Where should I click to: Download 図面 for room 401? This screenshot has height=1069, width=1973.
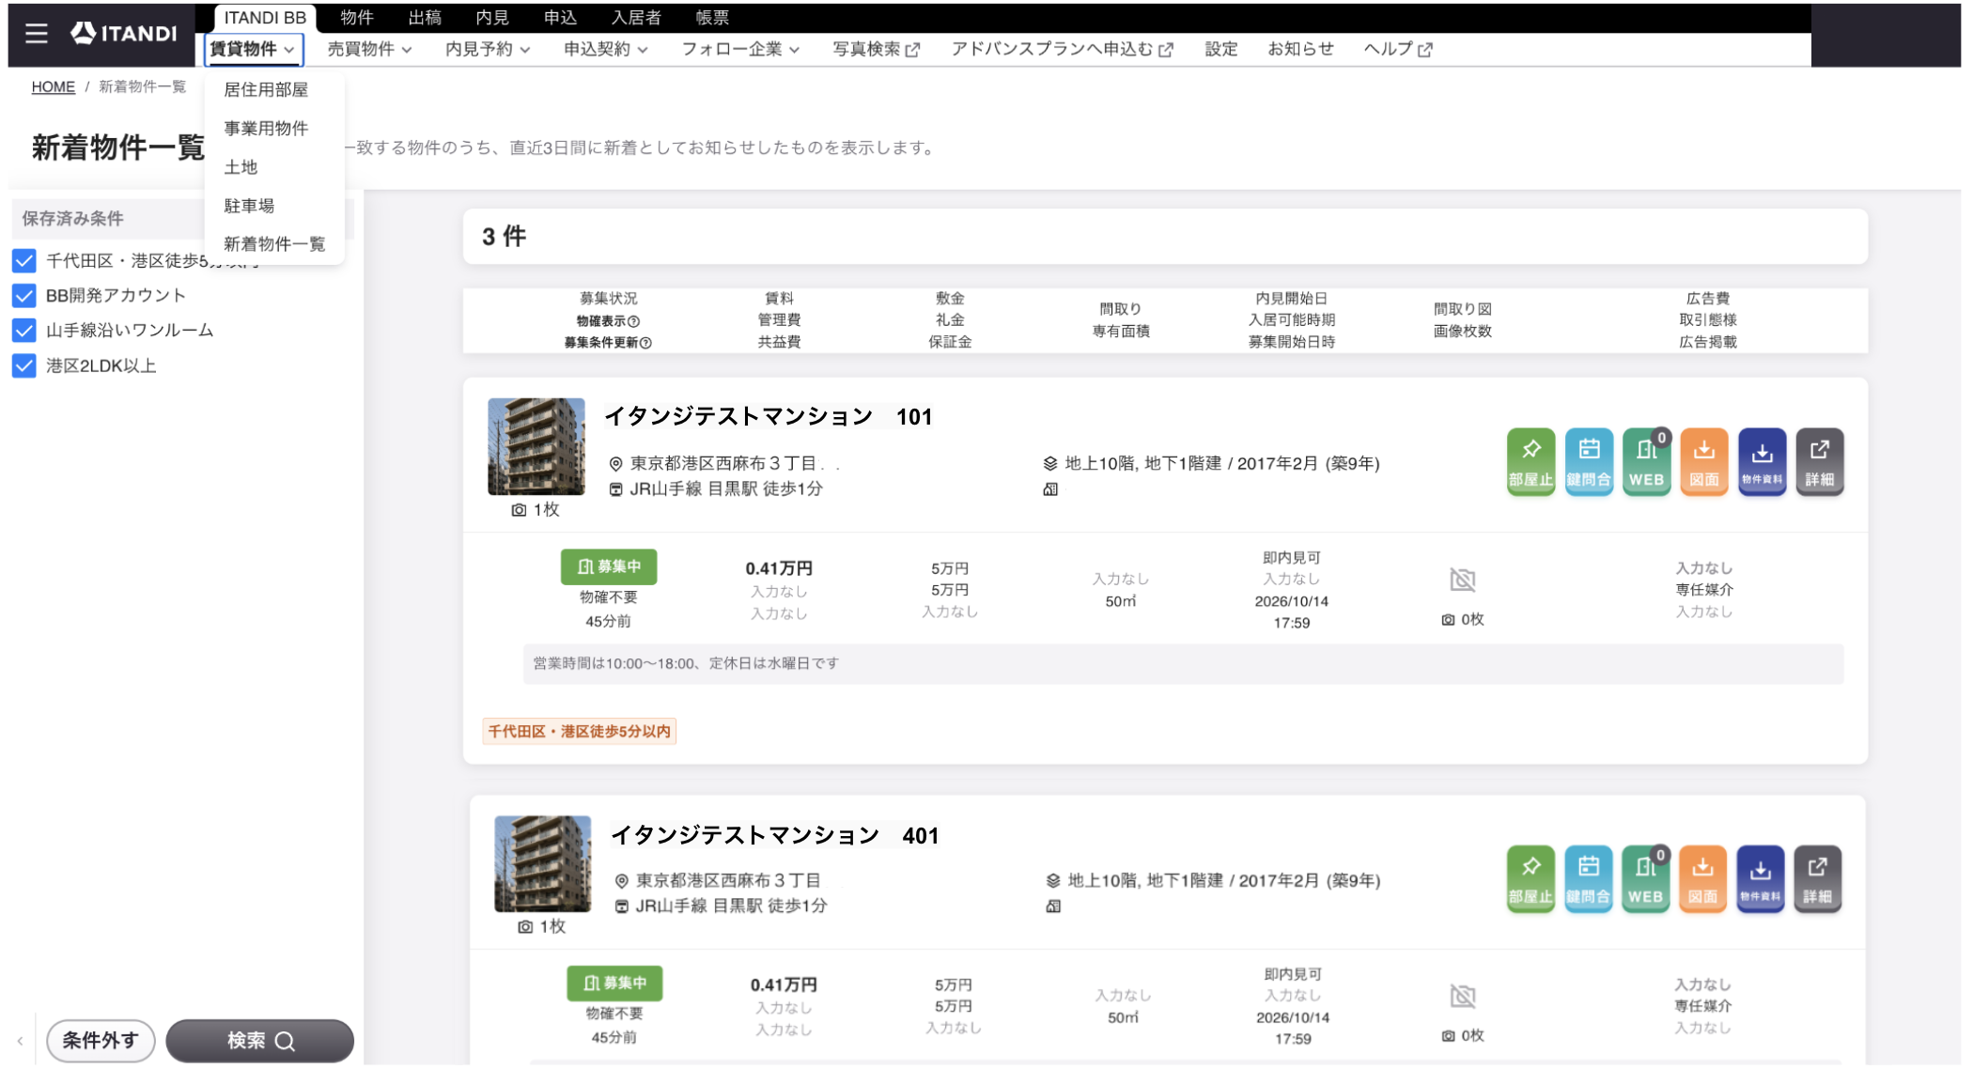tap(1703, 878)
